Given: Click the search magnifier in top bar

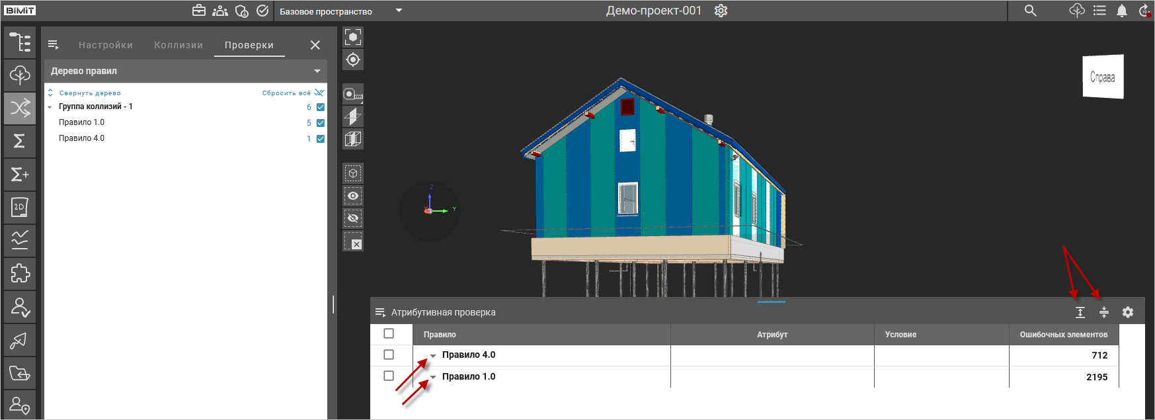Looking at the screenshot, I should tap(1030, 11).
